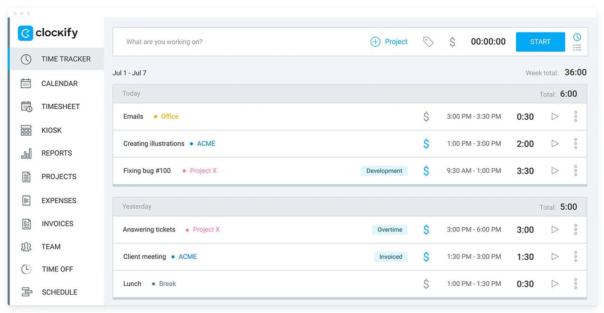Open three-dot menu for Answering tickets

576,230
